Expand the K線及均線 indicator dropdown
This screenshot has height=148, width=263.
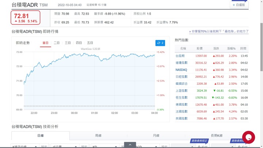pyautogui.click(x=25, y=146)
